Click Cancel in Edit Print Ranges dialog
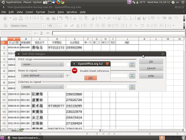Screen dimensions: 186x140 [151, 68]
